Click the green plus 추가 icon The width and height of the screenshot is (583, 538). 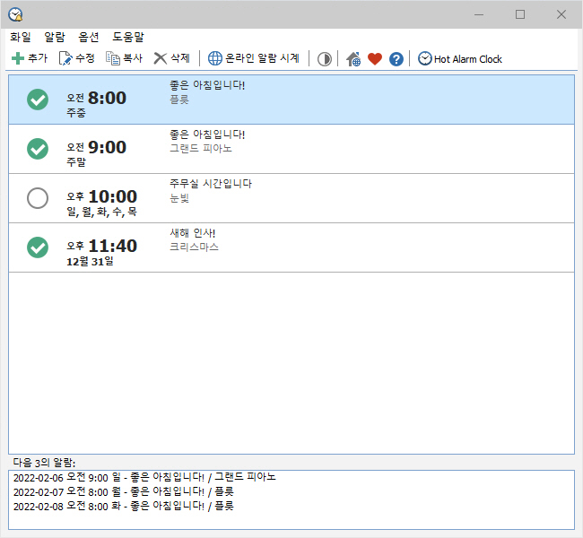point(17,59)
